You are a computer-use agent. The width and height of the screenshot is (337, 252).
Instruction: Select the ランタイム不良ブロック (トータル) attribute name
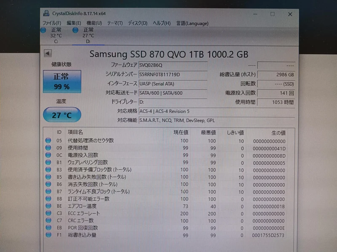(x=99, y=192)
